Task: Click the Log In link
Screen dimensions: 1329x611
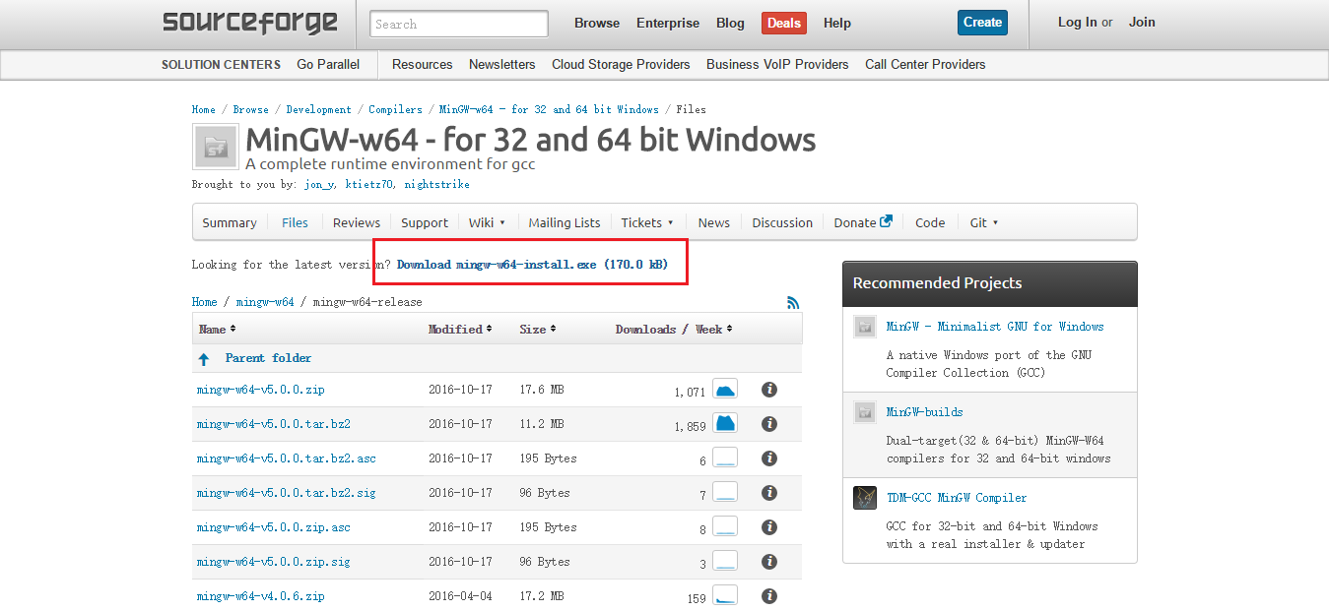Action: click(x=1077, y=22)
